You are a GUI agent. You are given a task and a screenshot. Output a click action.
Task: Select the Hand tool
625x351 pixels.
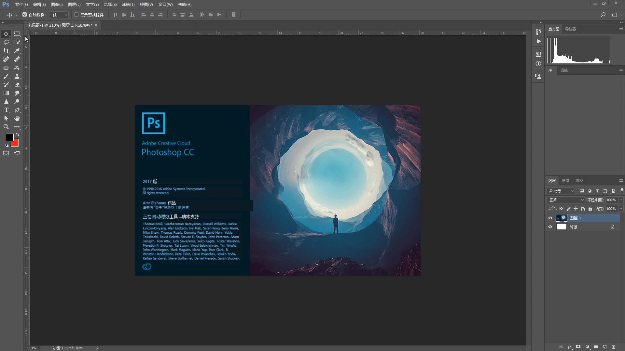point(17,118)
